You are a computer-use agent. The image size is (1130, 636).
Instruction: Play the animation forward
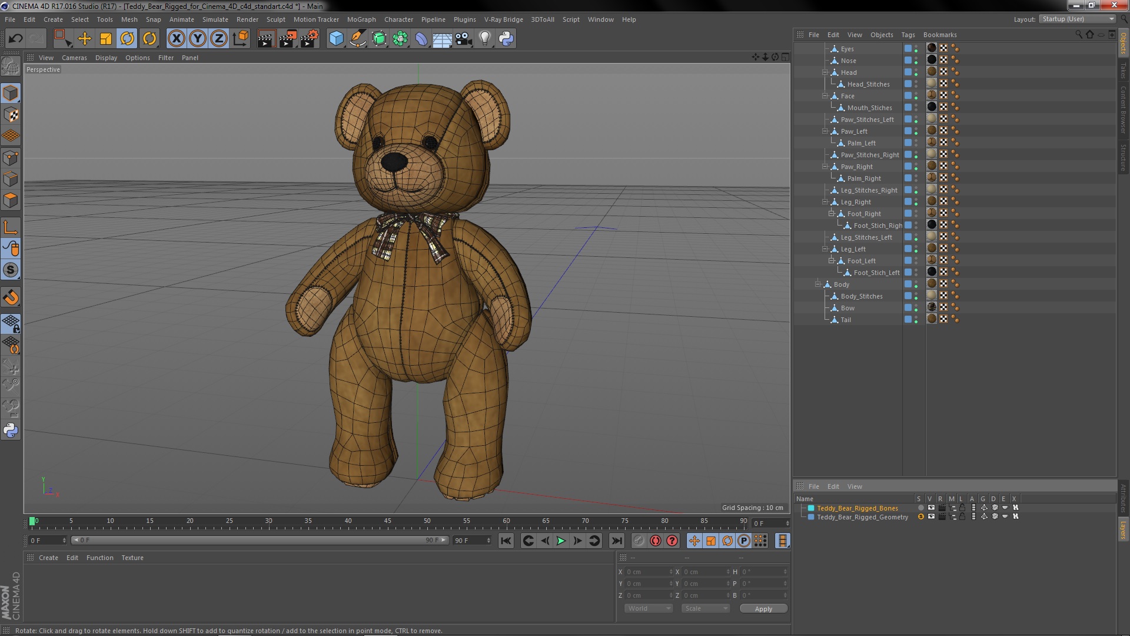(561, 541)
